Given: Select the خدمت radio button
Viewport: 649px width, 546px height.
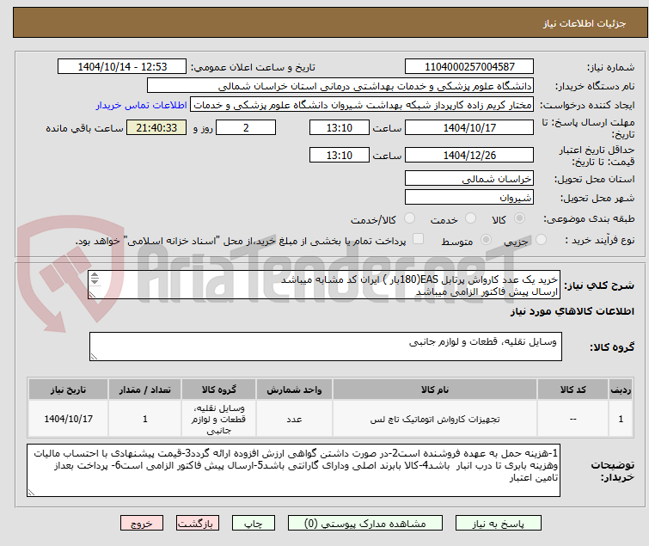Looking at the screenshot, I should (470, 218).
